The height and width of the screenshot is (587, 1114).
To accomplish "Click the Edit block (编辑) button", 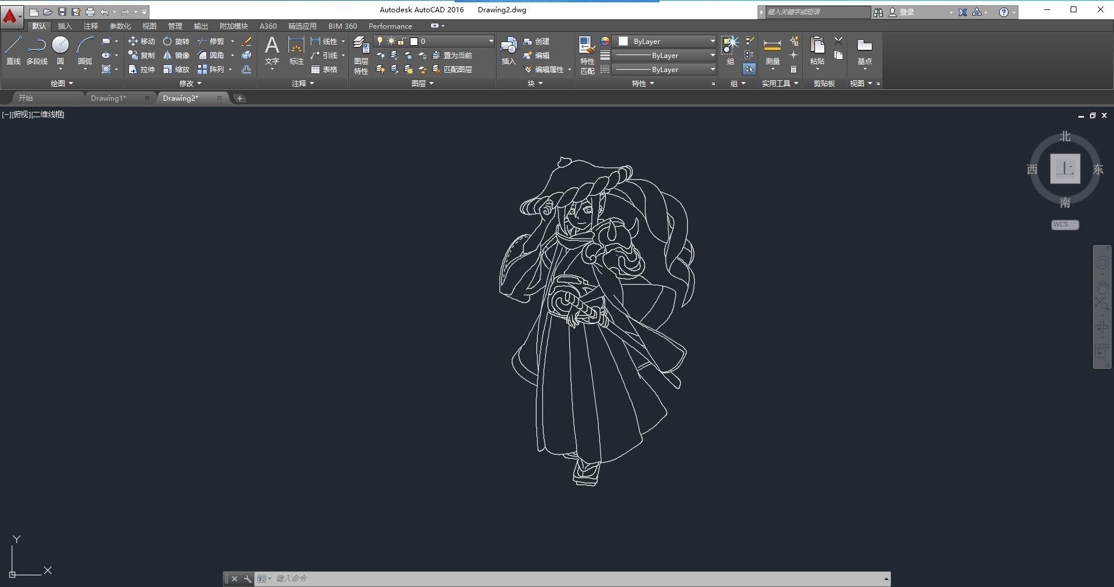I will click(537, 55).
